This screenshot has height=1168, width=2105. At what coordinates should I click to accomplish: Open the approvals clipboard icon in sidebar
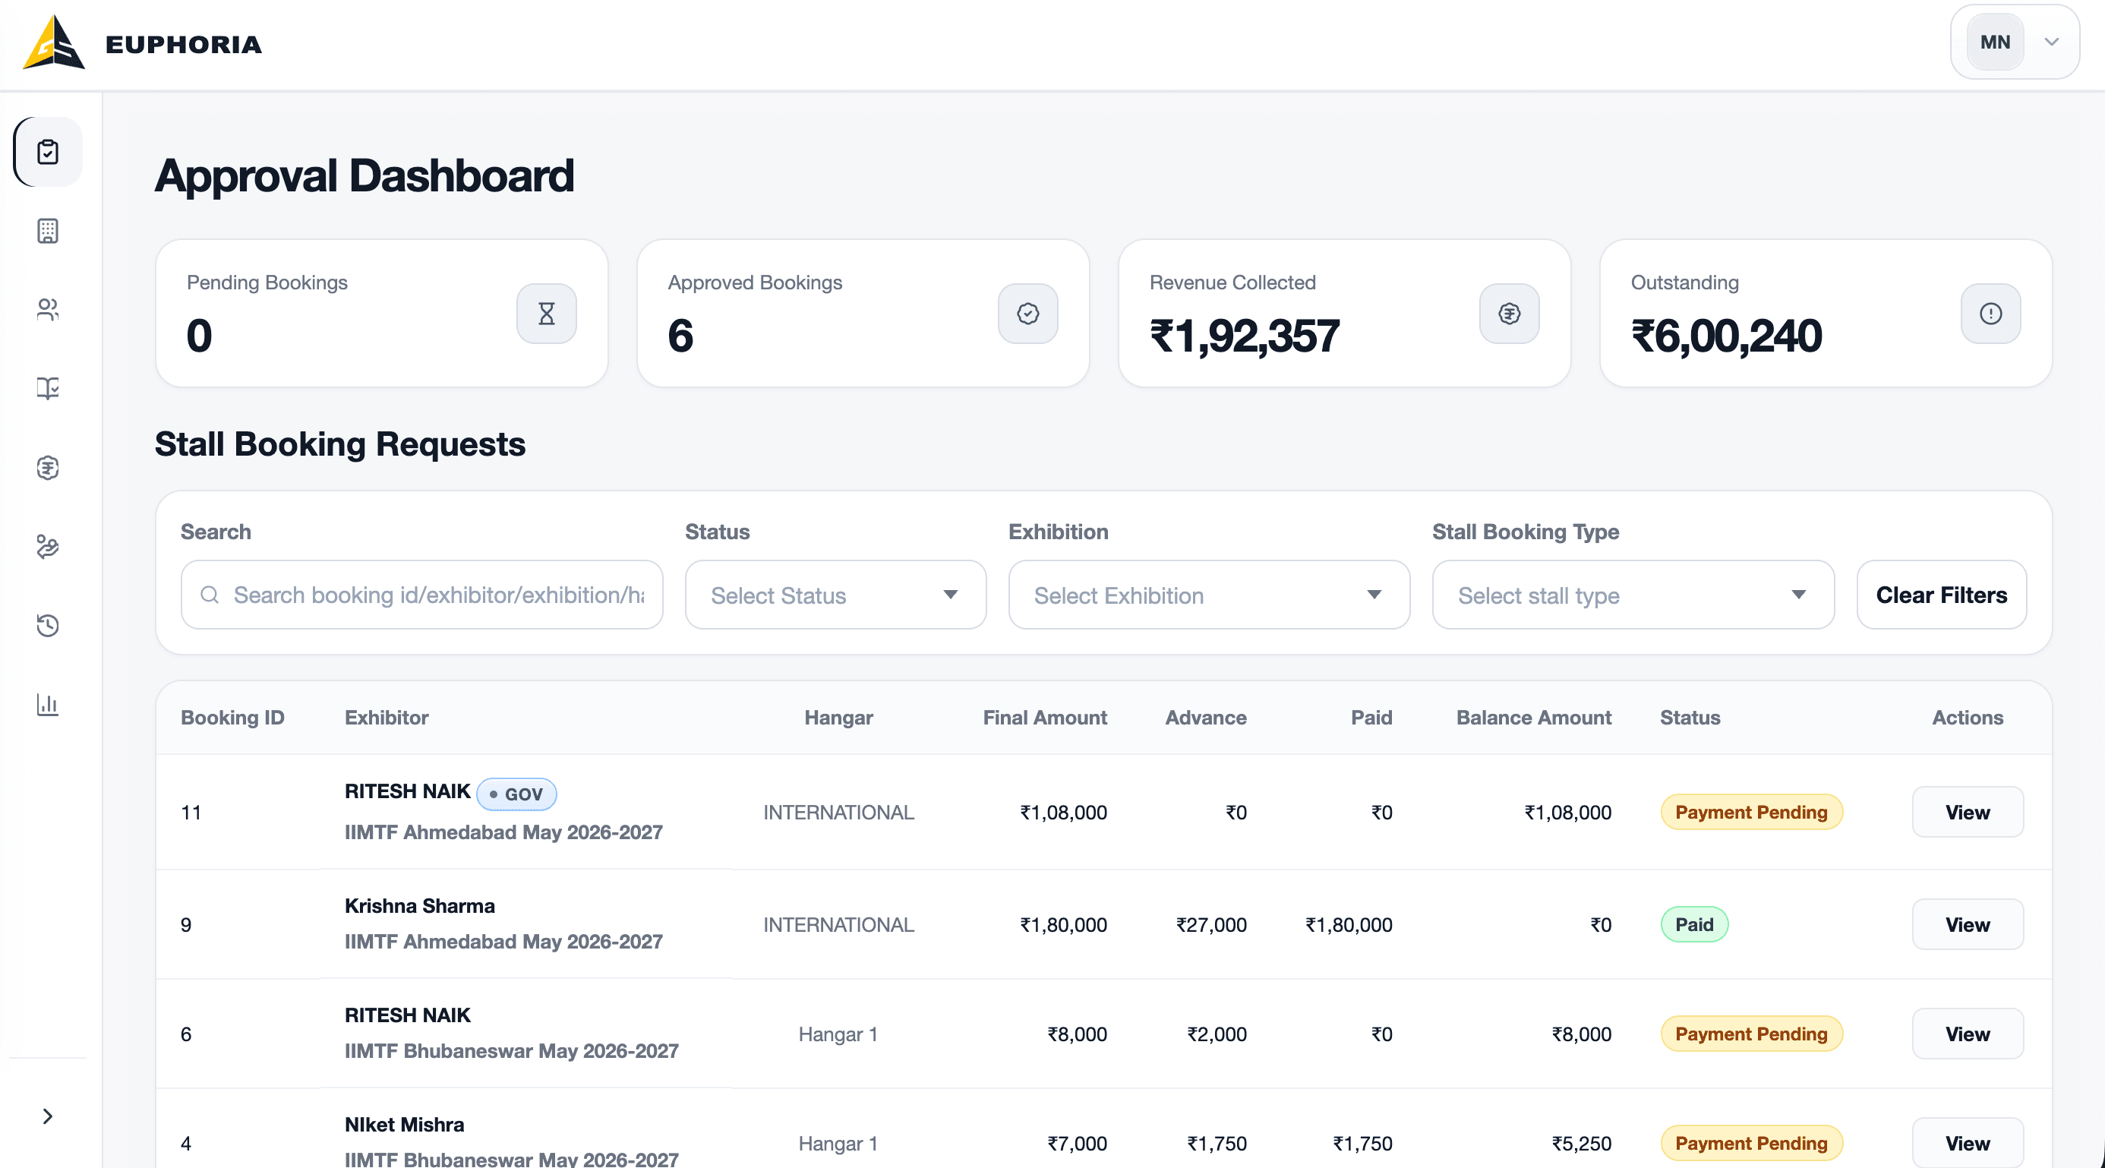pos(48,152)
